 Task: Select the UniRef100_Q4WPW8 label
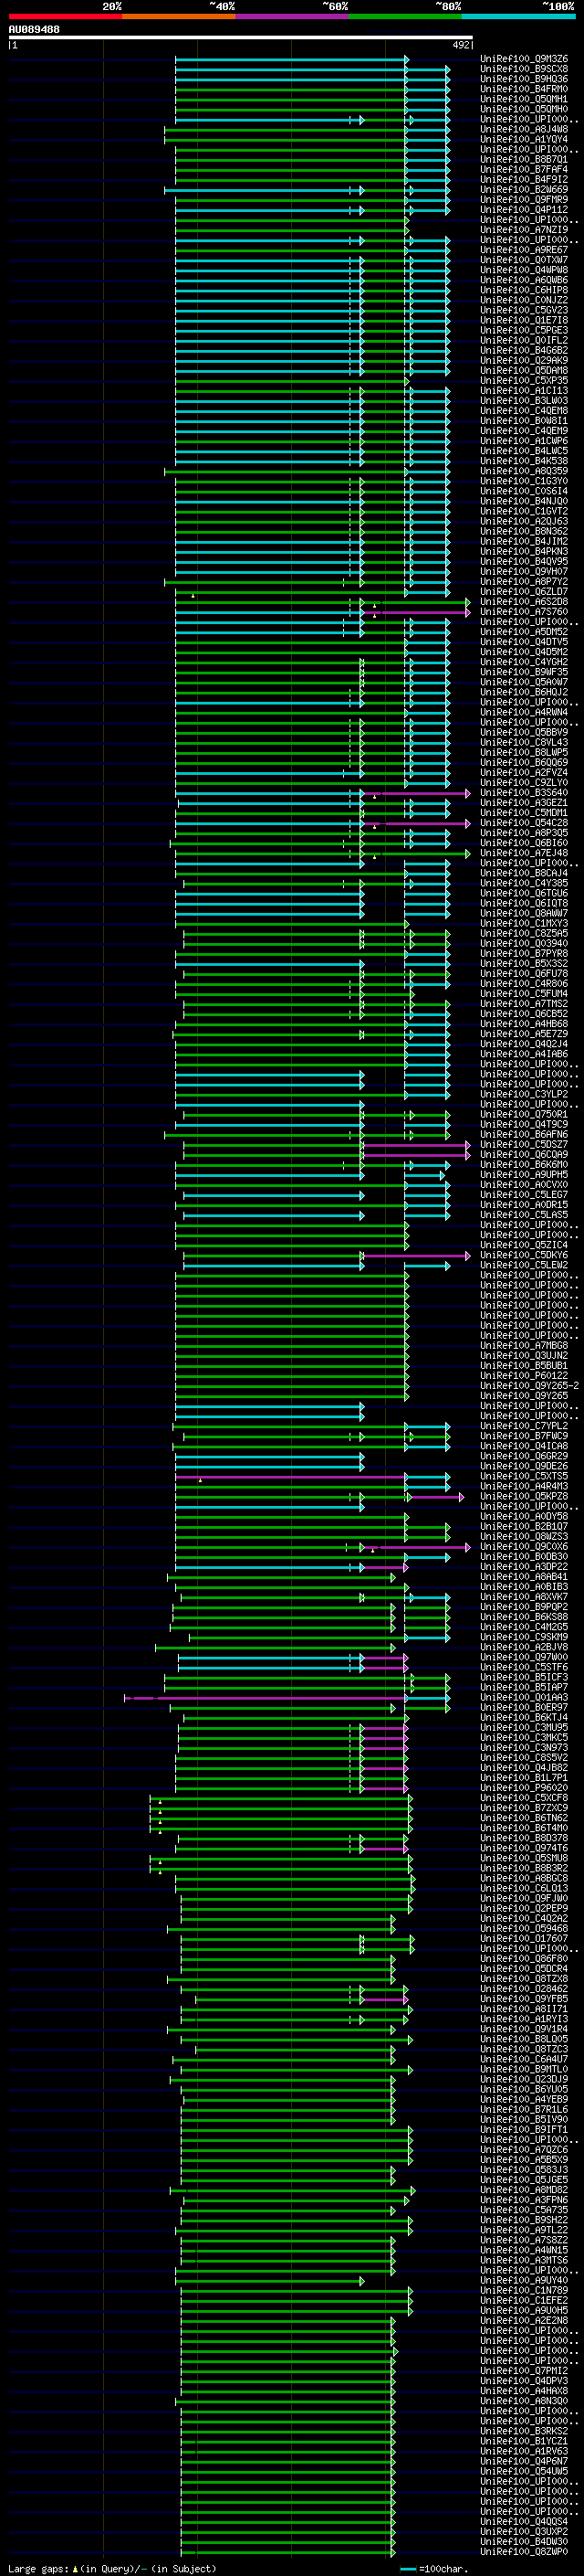pos(524,270)
